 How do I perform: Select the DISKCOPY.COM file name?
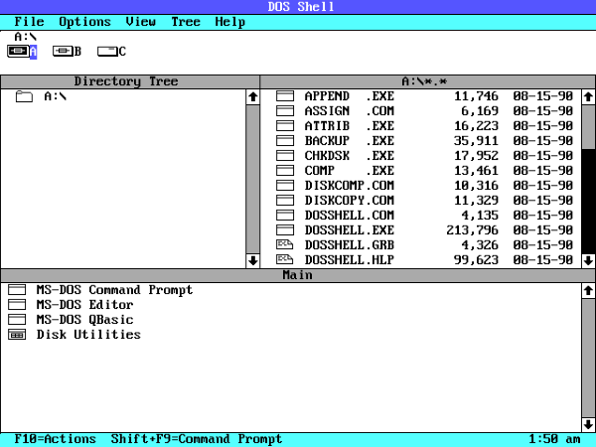click(350, 201)
